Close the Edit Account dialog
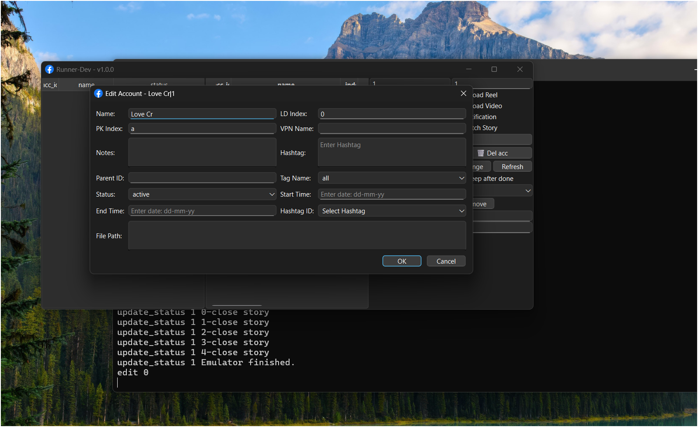The image size is (698, 427). coord(464,94)
